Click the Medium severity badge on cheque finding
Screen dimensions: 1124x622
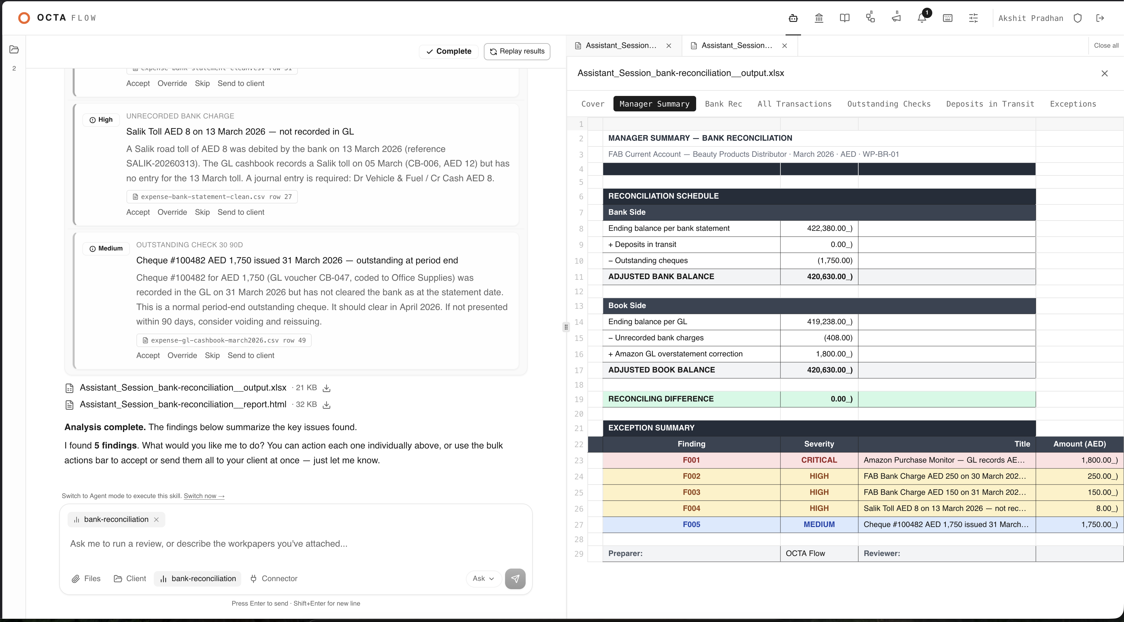[106, 249]
